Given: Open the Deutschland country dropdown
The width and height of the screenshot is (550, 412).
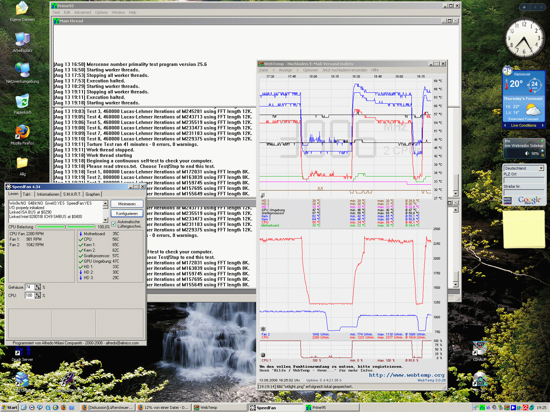Looking at the screenshot, I should pos(541,168).
